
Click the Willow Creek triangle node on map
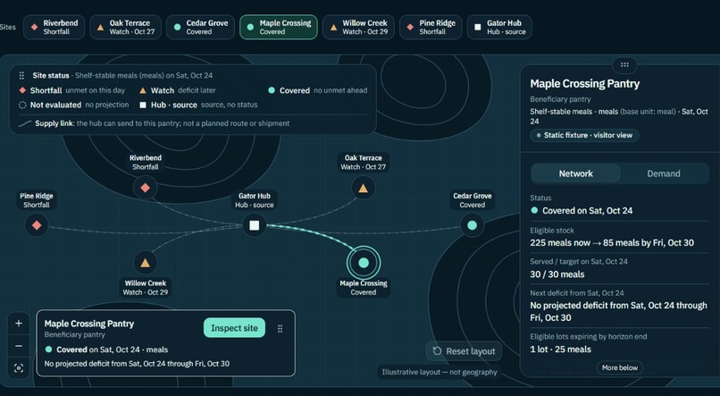click(145, 263)
